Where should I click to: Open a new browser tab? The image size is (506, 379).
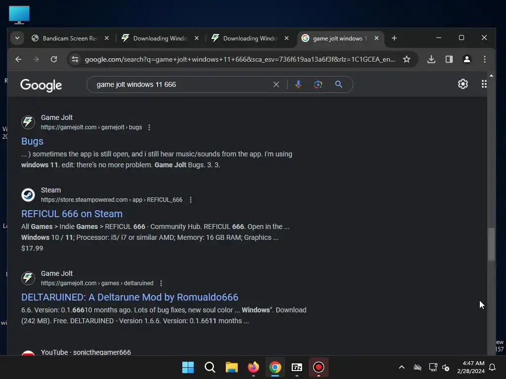pos(394,38)
